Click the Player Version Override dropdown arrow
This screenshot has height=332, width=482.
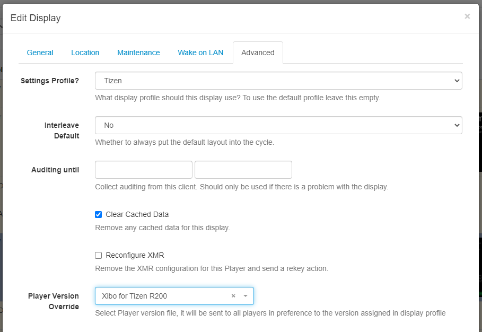(x=245, y=296)
